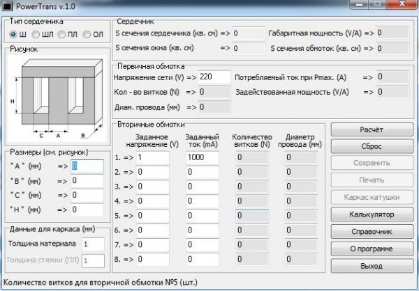The width and height of the screenshot is (419, 291).
Task: Click winding 4 voltage field
Action: pyautogui.click(x=153, y=201)
